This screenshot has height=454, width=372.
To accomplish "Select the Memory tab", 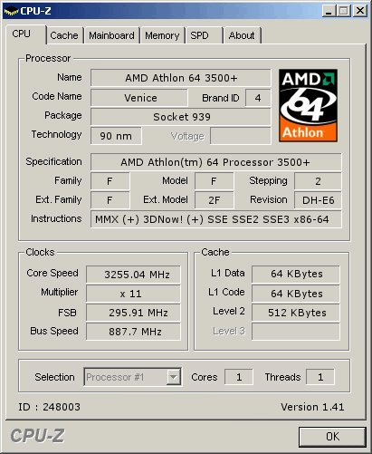I will tap(162, 35).
